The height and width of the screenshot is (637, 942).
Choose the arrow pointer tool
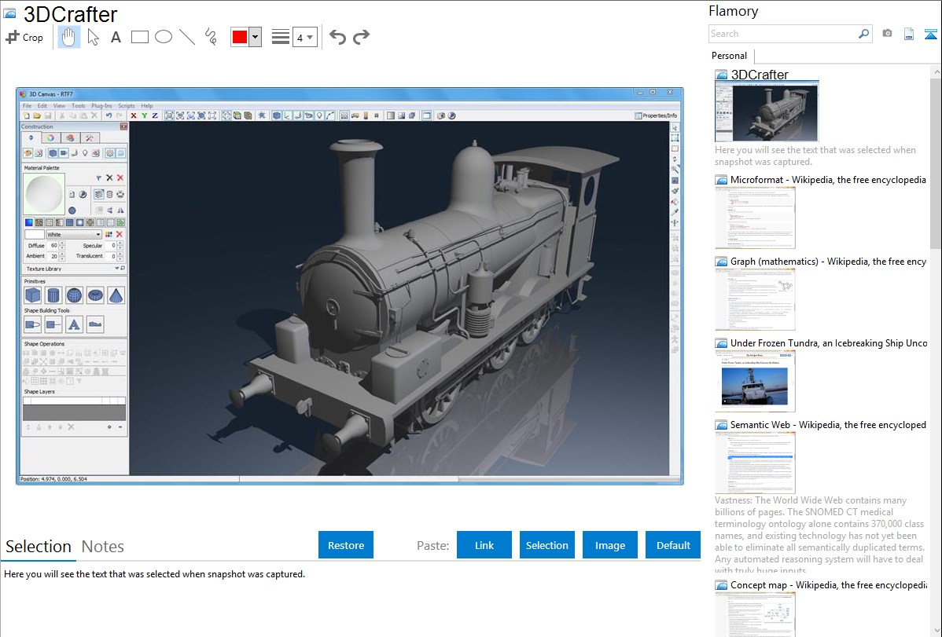click(x=93, y=37)
